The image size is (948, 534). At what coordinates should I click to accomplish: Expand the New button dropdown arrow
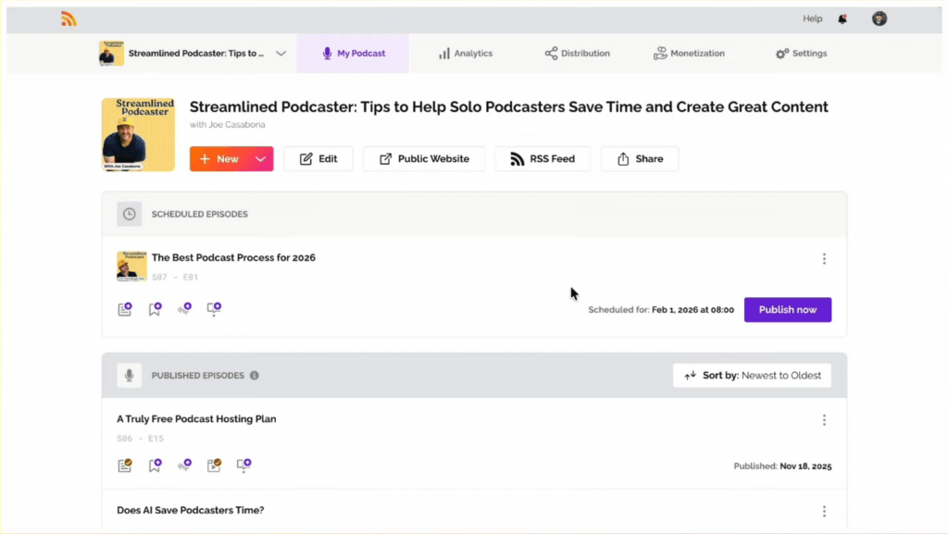[259, 158]
